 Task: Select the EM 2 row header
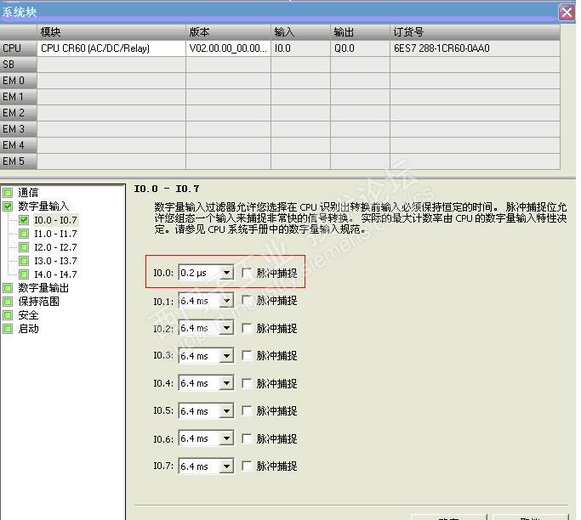18,113
